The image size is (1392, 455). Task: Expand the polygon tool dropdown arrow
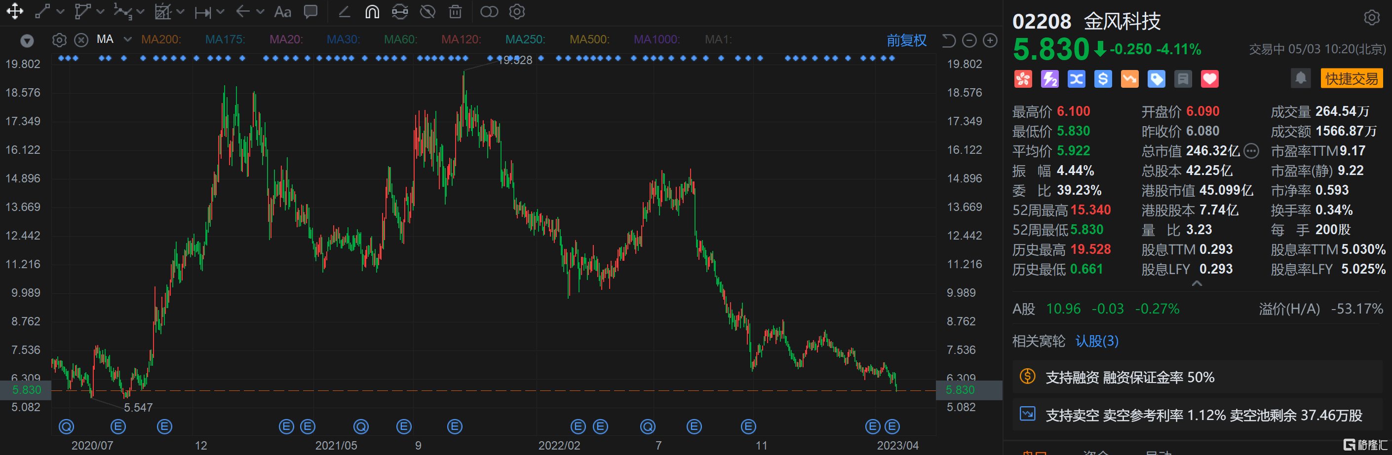coord(100,11)
